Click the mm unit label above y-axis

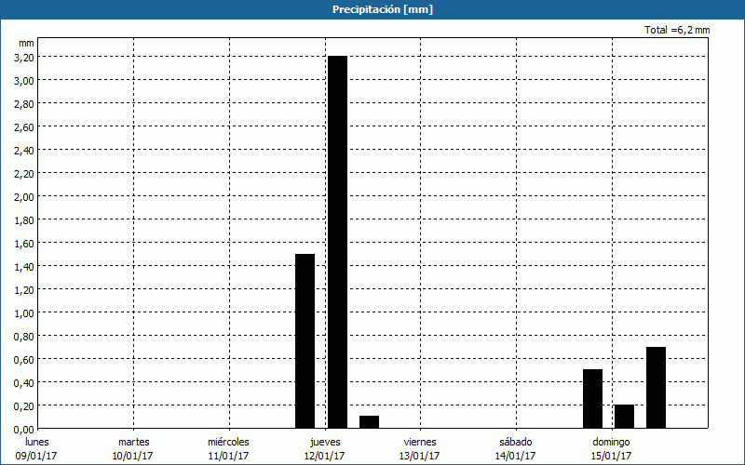26,43
